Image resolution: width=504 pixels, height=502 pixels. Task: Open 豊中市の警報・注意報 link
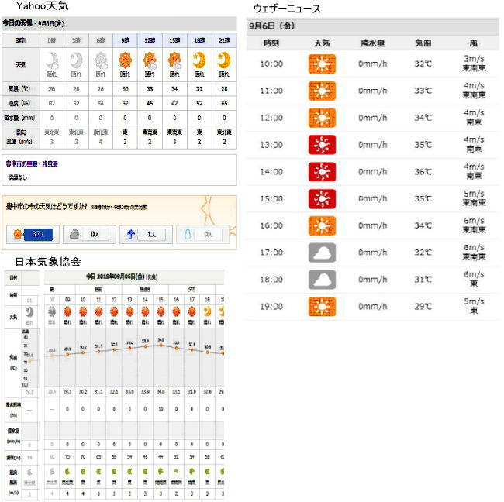pos(32,164)
